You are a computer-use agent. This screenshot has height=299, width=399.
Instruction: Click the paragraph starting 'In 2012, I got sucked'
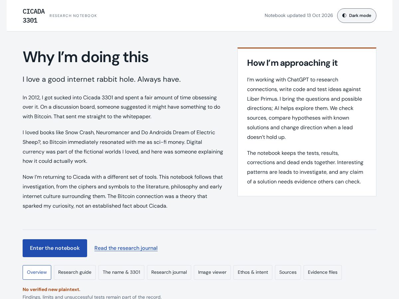122,107
